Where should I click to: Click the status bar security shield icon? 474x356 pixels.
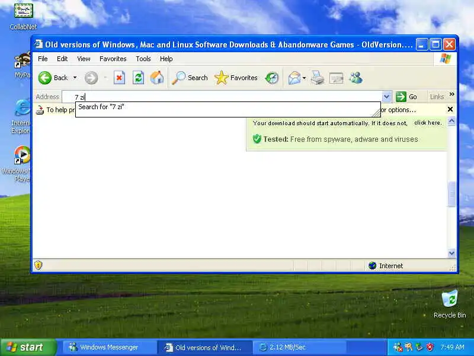39,265
